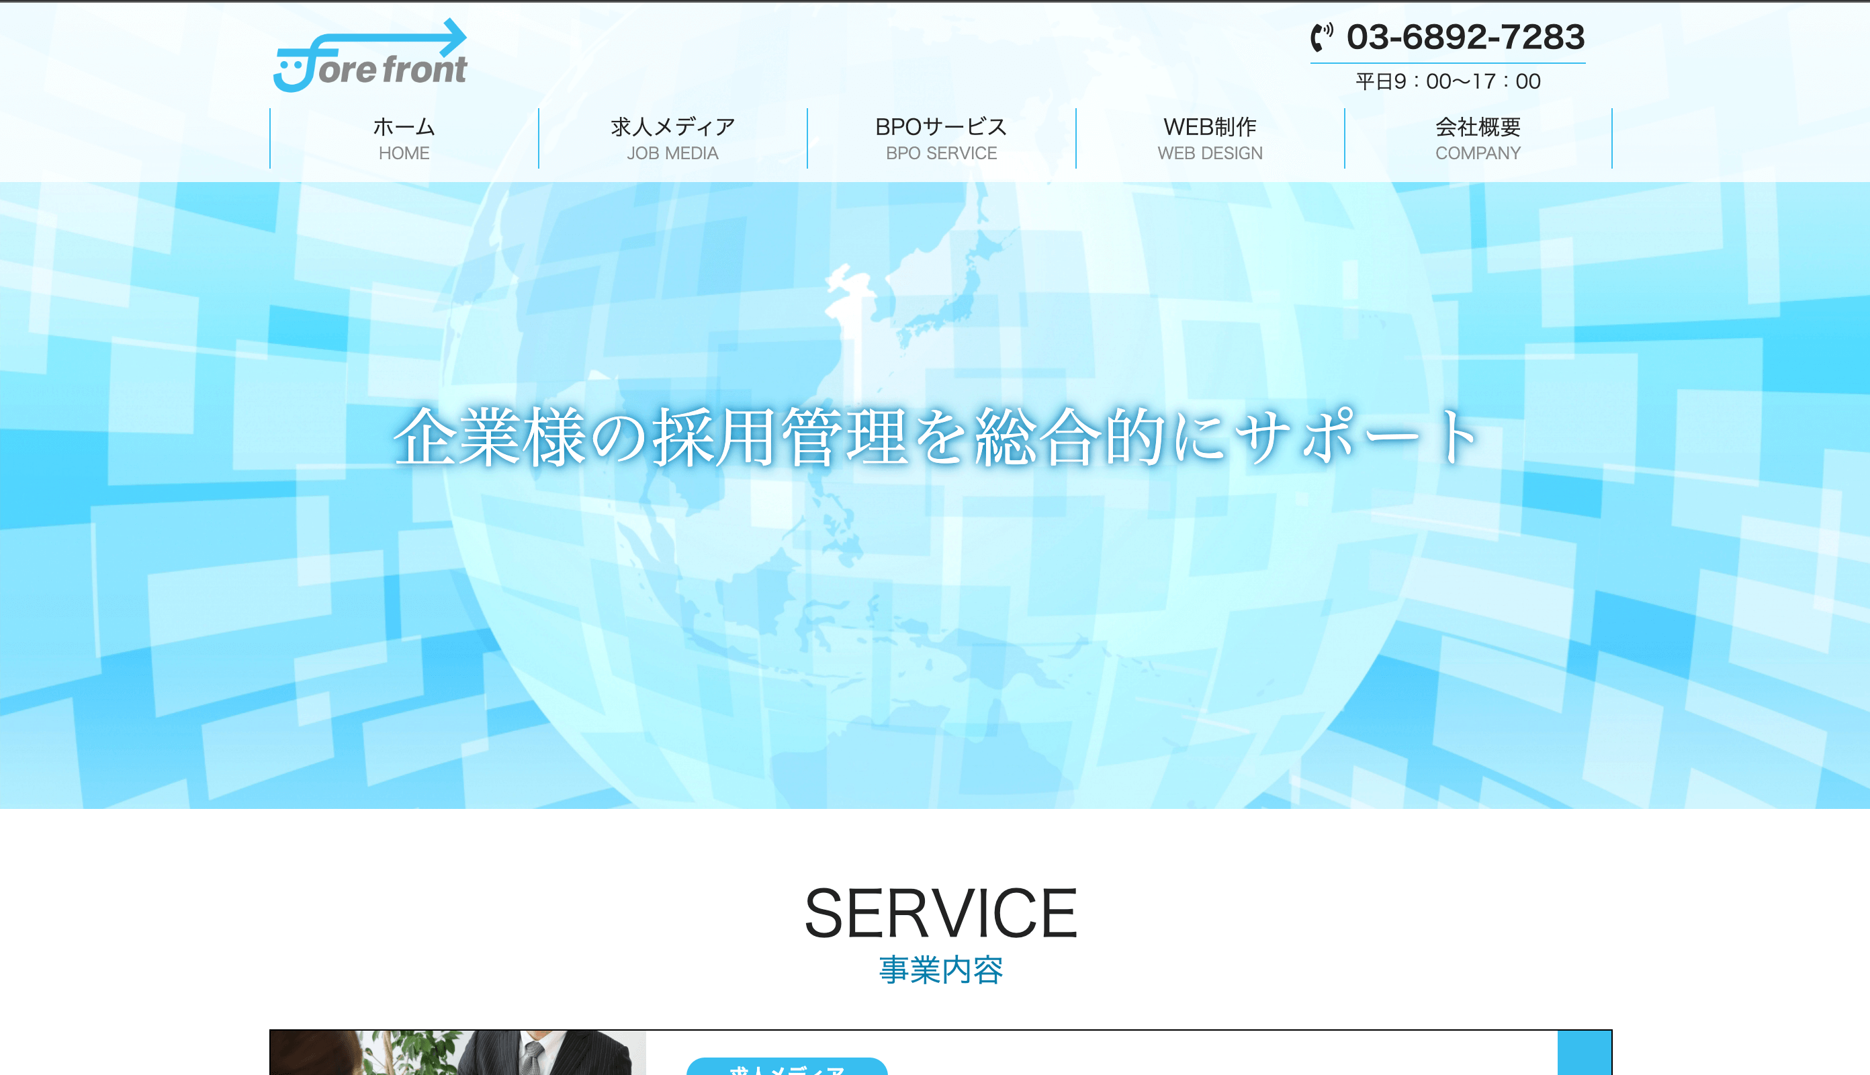This screenshot has width=1870, height=1075.
Task: Click the SERVICE section heading
Action: click(x=940, y=913)
